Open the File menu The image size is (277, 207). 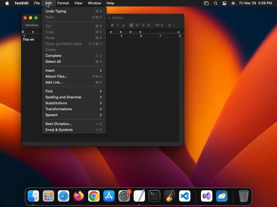click(37, 3)
